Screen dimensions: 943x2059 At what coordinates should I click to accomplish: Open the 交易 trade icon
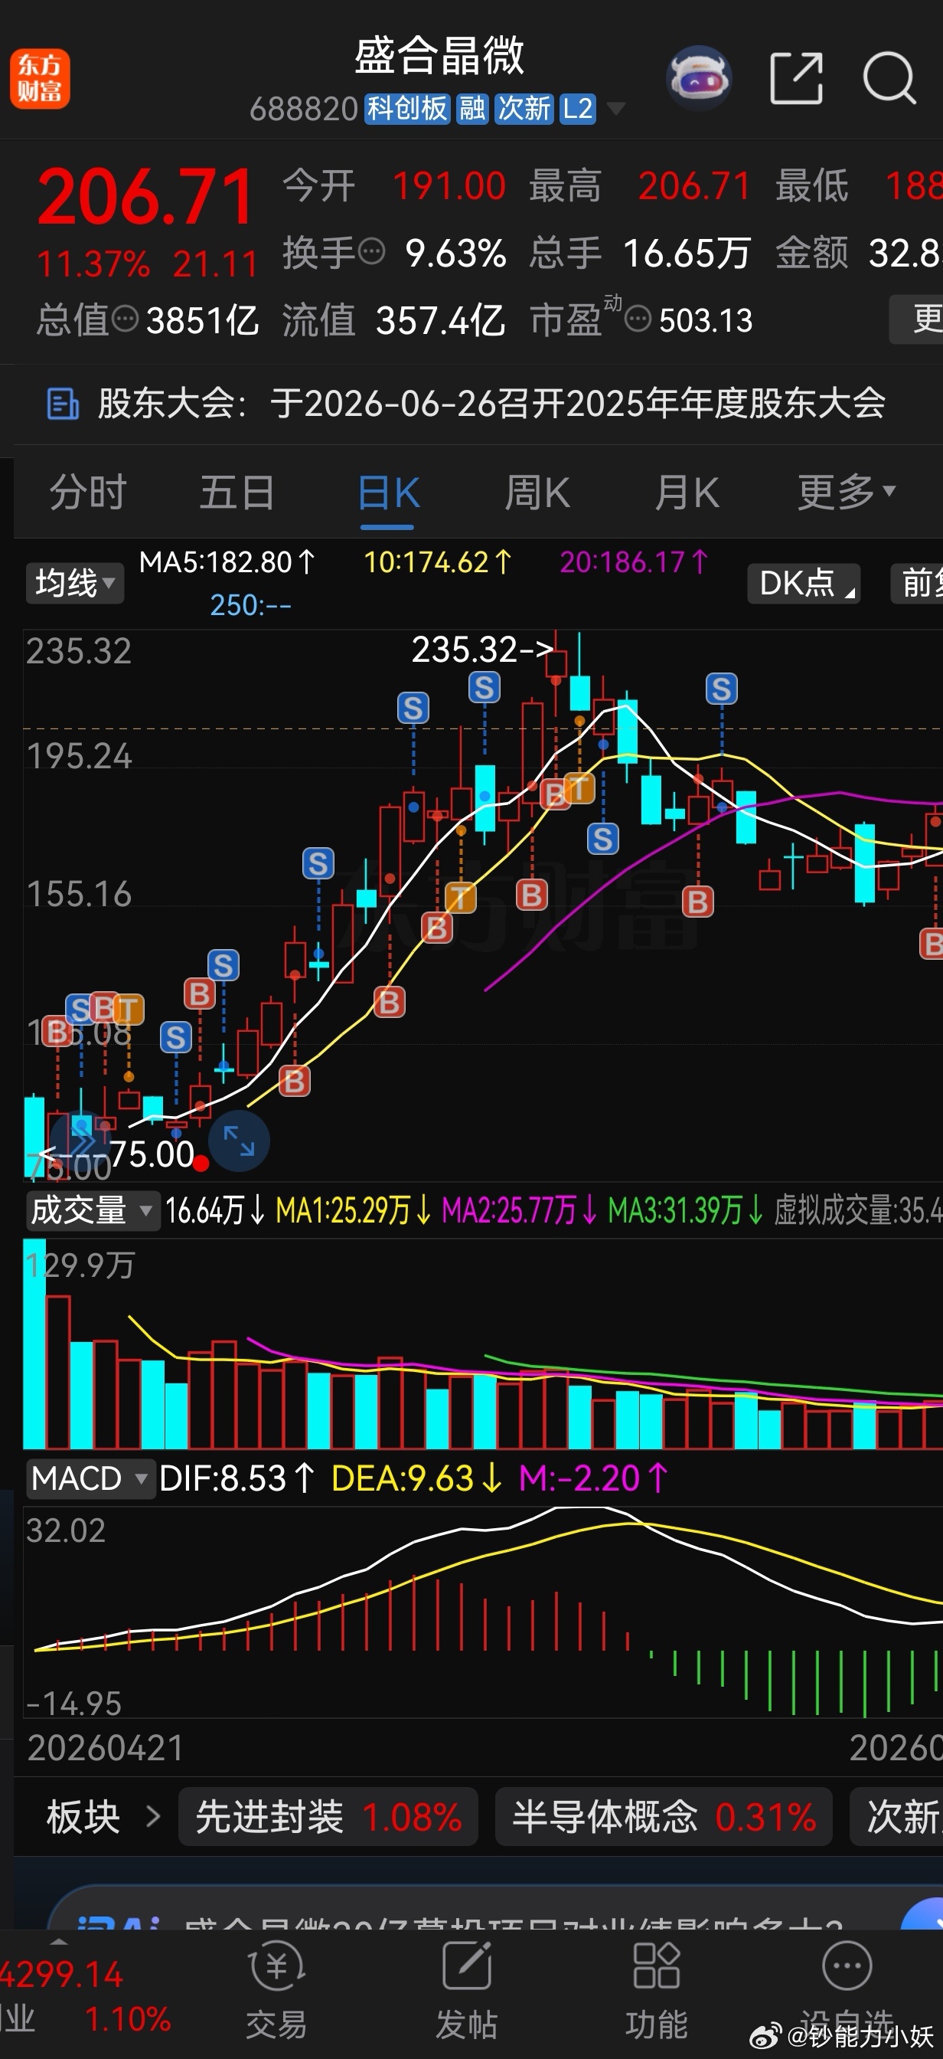pyautogui.click(x=276, y=1989)
